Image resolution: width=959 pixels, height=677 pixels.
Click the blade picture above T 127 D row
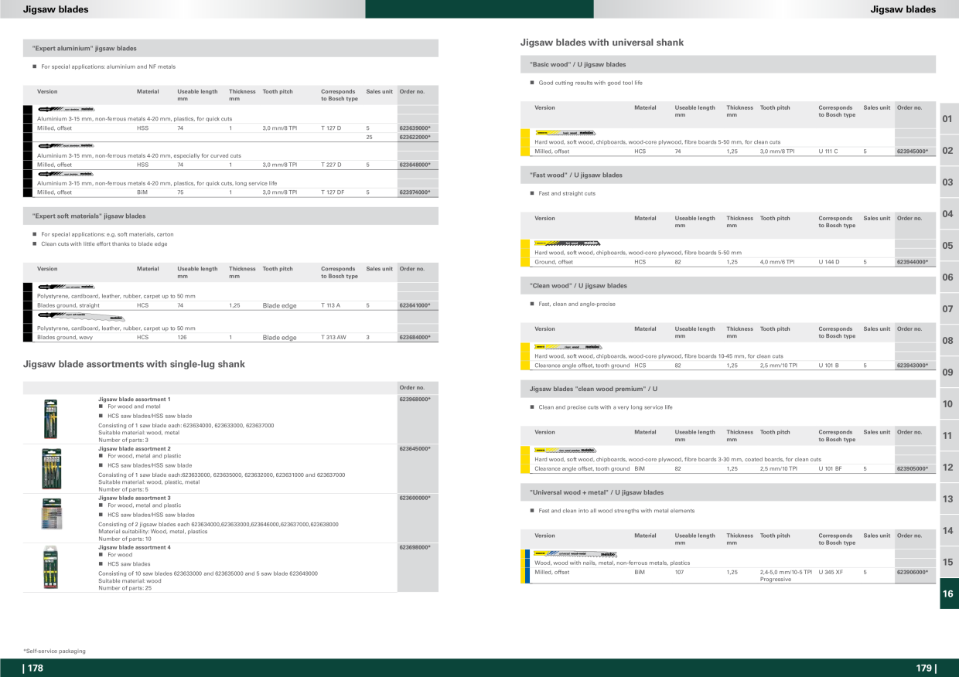coord(67,110)
